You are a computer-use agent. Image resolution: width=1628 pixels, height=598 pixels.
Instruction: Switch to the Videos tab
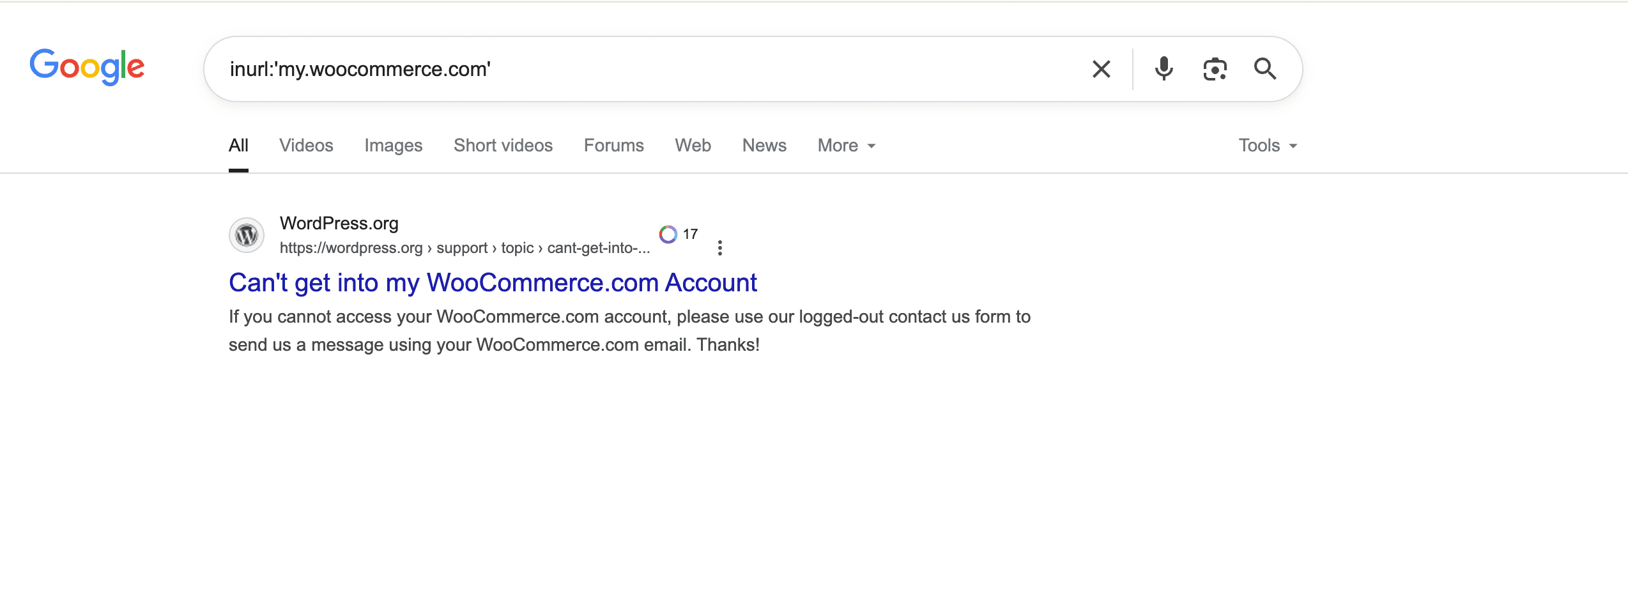click(x=305, y=146)
